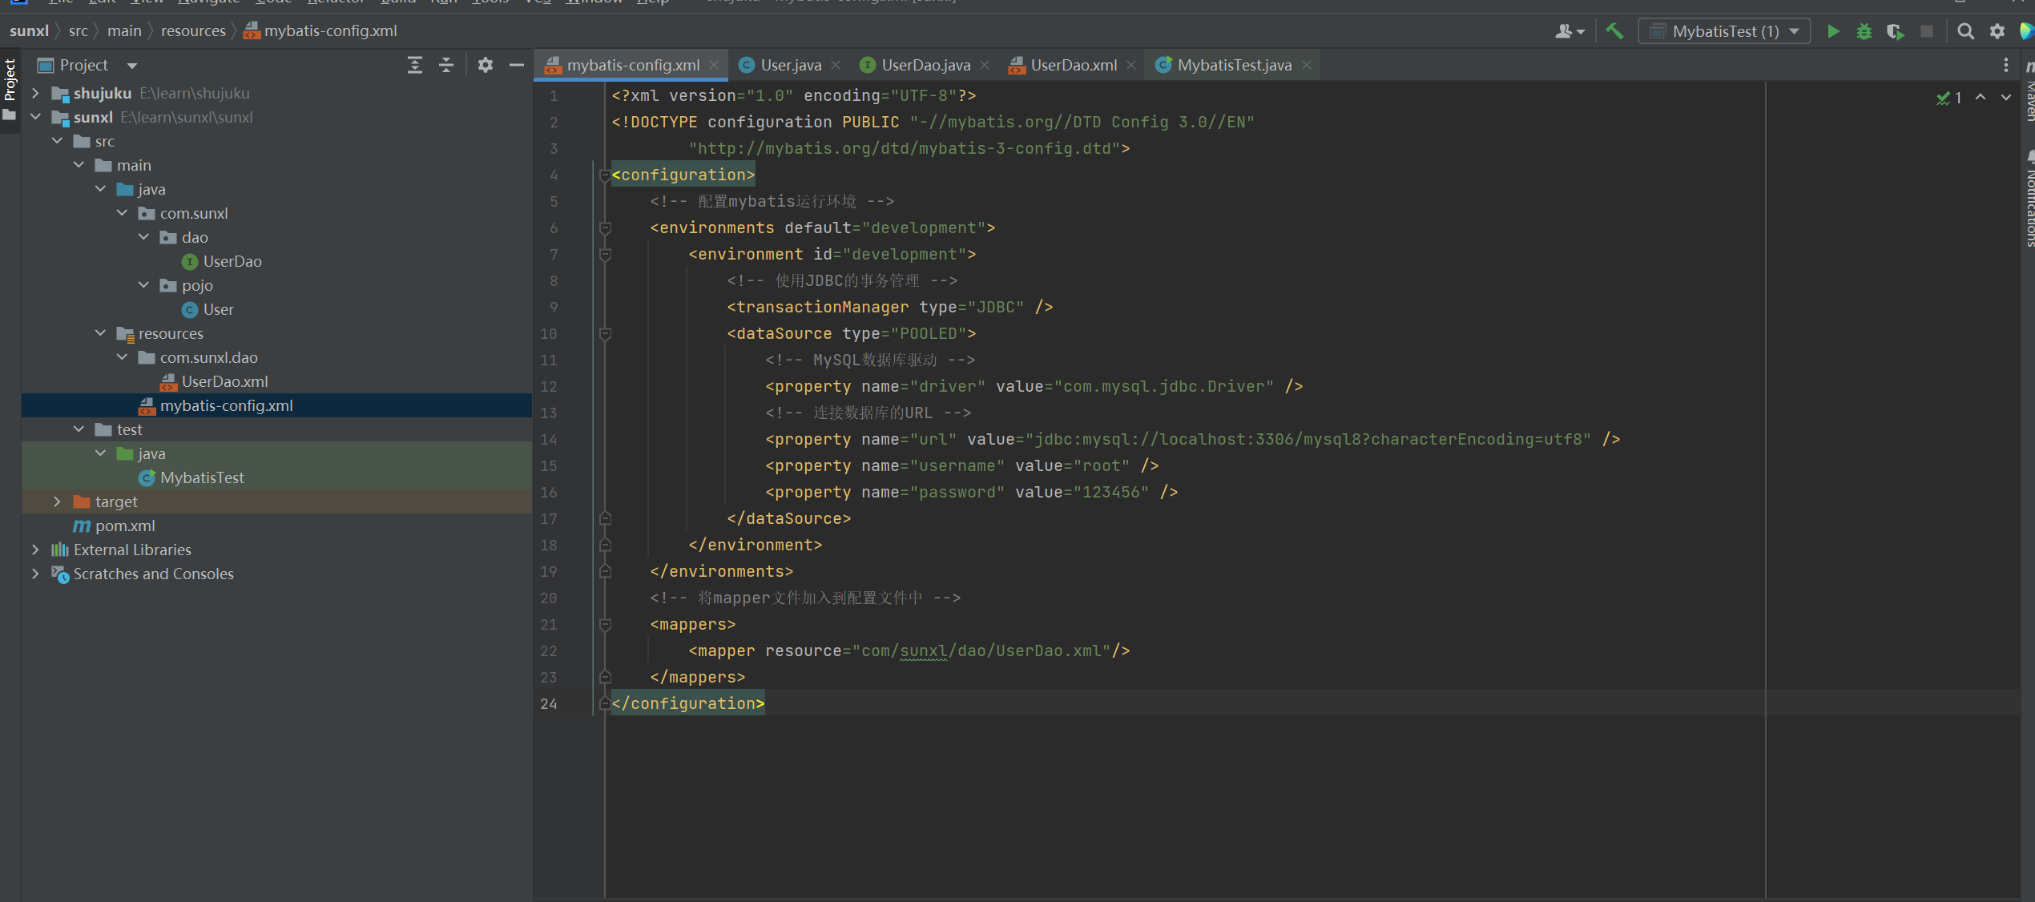The height and width of the screenshot is (902, 2035).
Task: Open Search Everywhere magnifier
Action: click(x=1965, y=31)
